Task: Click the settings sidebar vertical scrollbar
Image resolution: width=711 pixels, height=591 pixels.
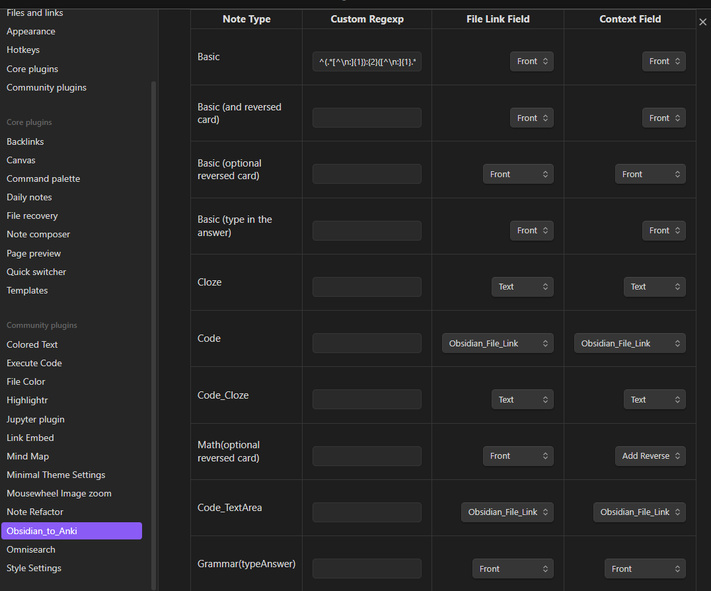Action: [154, 331]
